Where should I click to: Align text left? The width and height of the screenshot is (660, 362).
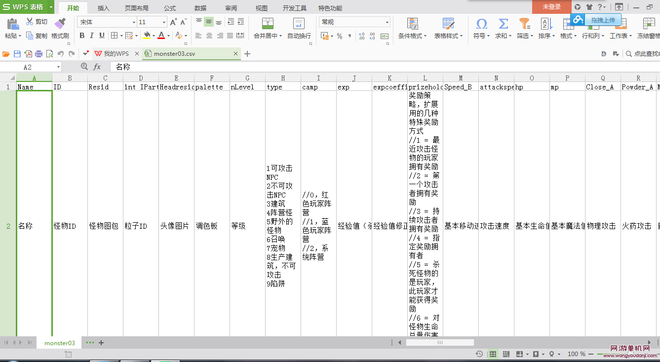(198, 36)
